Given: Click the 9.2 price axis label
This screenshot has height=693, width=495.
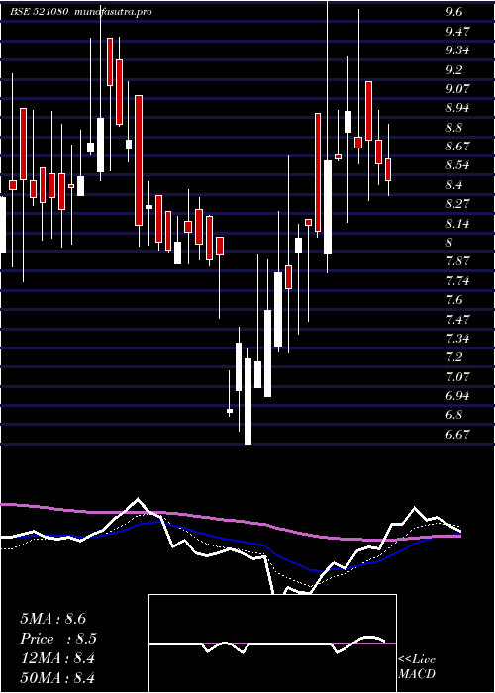Looking at the screenshot, I should point(454,70).
